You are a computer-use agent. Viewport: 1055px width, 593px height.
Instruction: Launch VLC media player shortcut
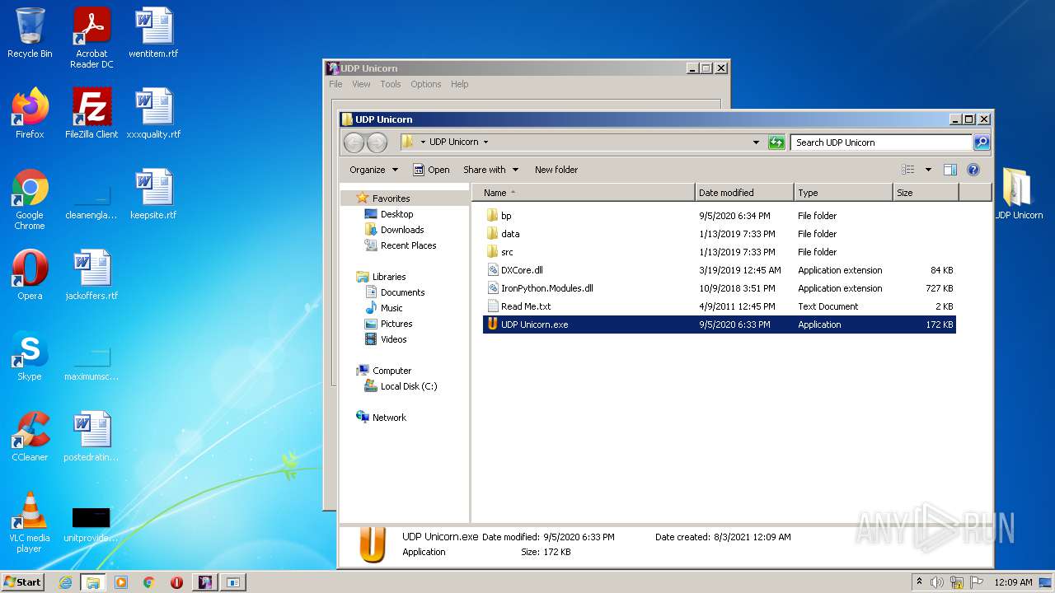point(30,522)
